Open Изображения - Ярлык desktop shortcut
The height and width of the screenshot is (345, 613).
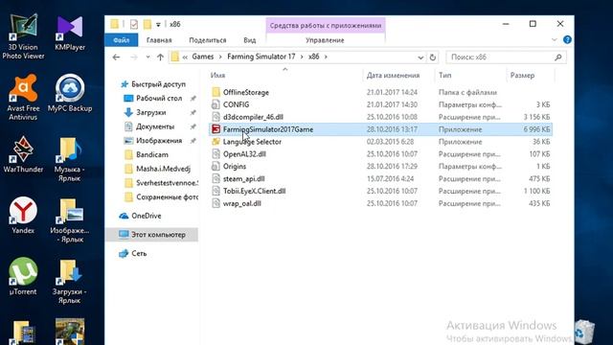pos(70,220)
